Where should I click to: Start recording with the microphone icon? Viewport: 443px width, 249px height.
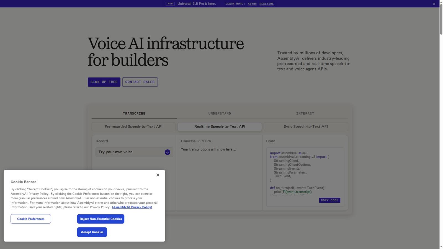(x=168, y=152)
